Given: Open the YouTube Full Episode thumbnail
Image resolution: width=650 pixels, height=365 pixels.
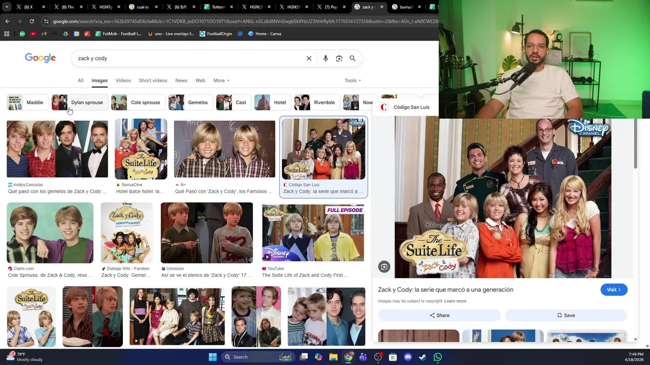Looking at the screenshot, I should (313, 233).
